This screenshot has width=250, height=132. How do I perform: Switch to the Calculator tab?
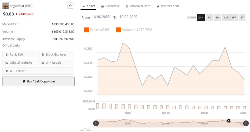click(x=110, y=6)
